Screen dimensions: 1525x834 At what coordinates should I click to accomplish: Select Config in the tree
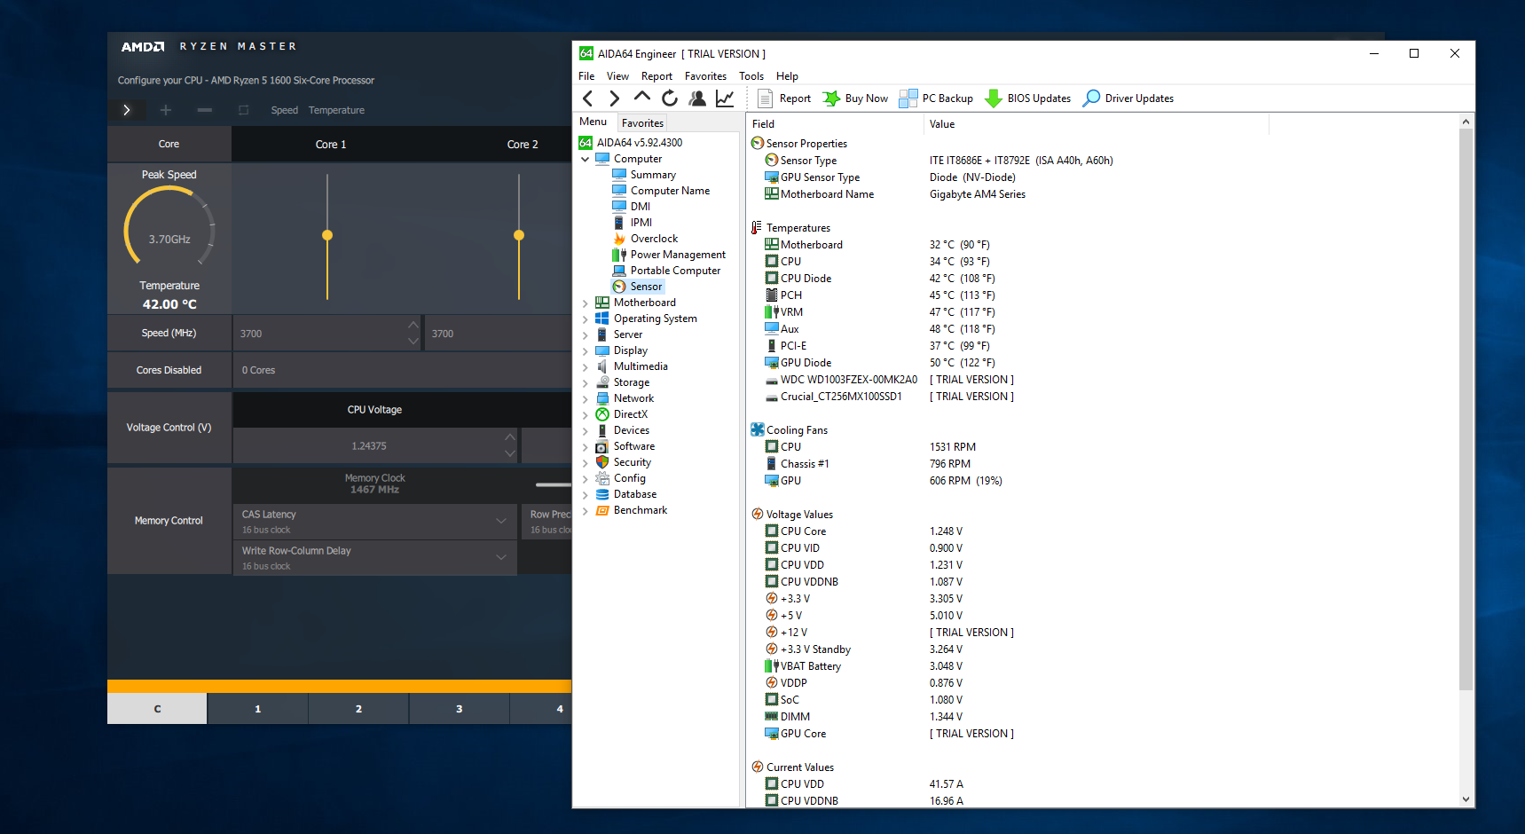629,478
